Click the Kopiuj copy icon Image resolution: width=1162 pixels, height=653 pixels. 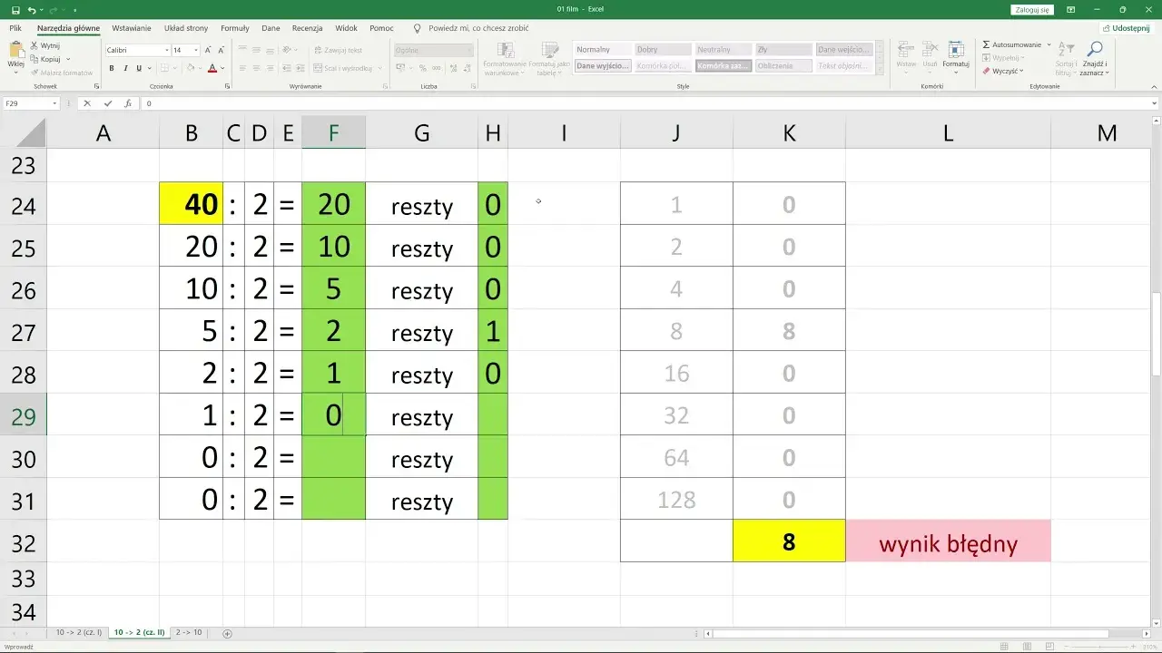34,59
